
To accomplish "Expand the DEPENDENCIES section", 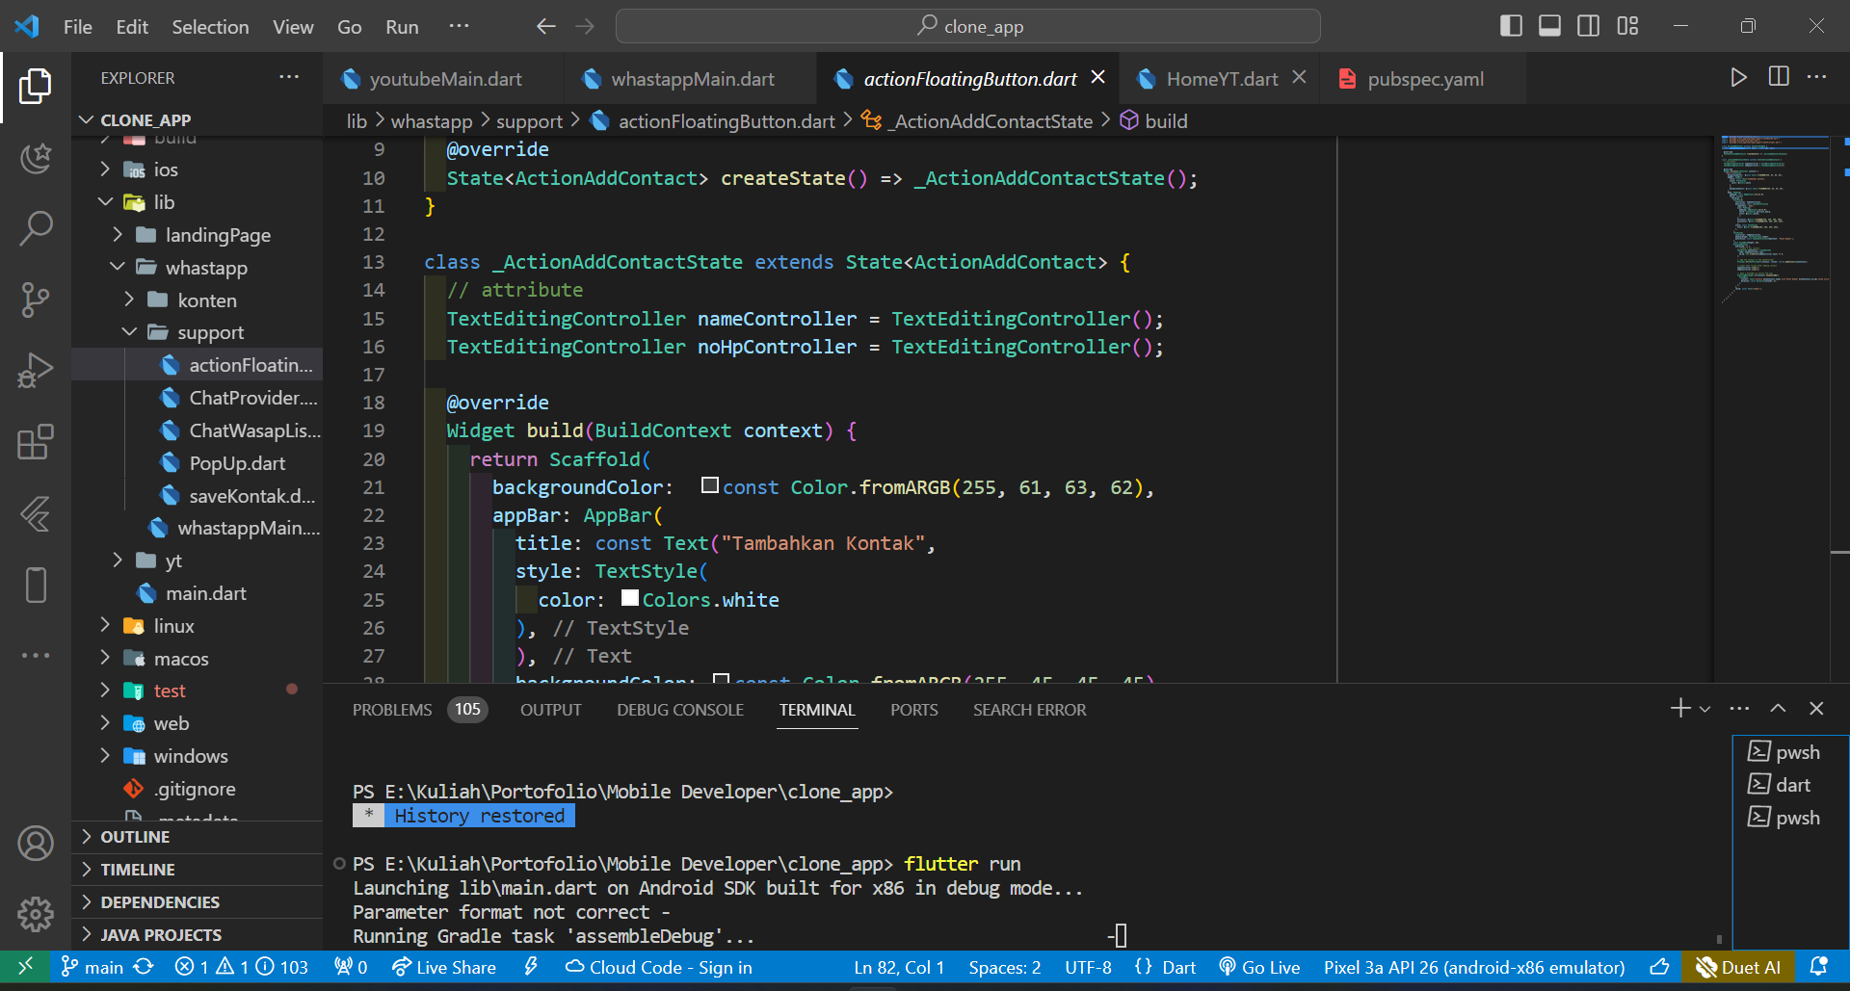I will pyautogui.click(x=198, y=902).
